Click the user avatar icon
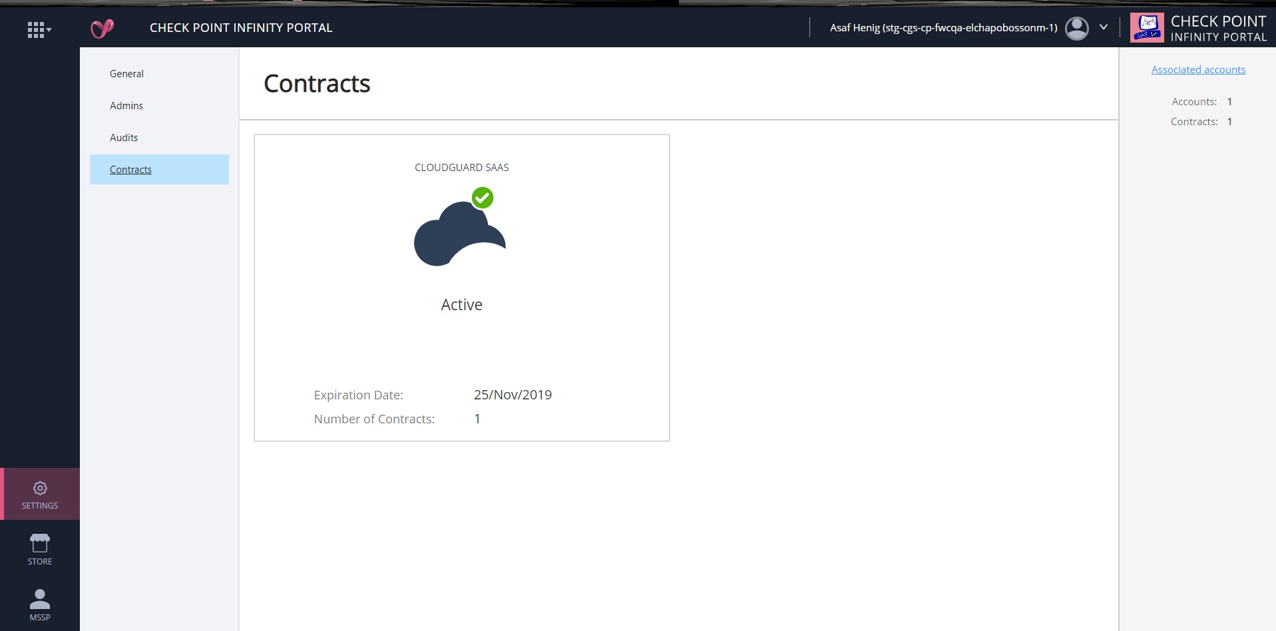This screenshot has width=1276, height=631. click(1076, 28)
